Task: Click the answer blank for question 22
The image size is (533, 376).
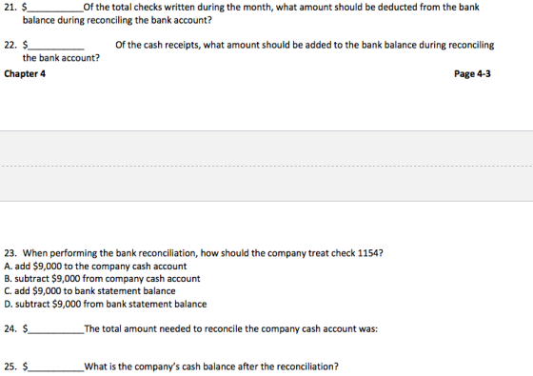Action: 56,46
